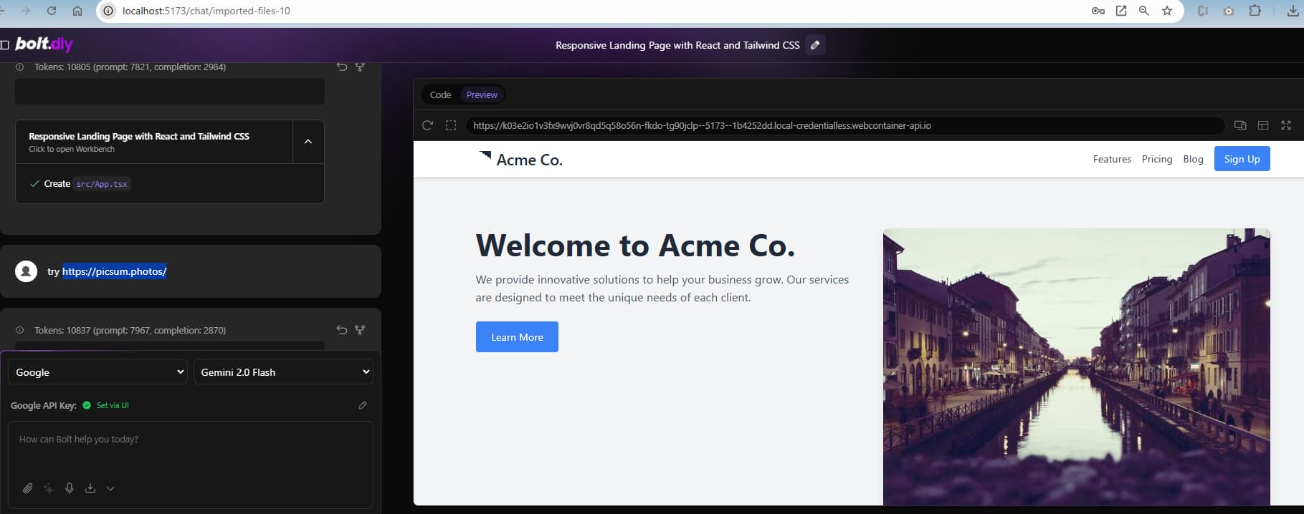This screenshot has width=1304, height=514.
Task: Open the Gemini 2.0 Flash model dropdown
Action: click(x=283, y=372)
